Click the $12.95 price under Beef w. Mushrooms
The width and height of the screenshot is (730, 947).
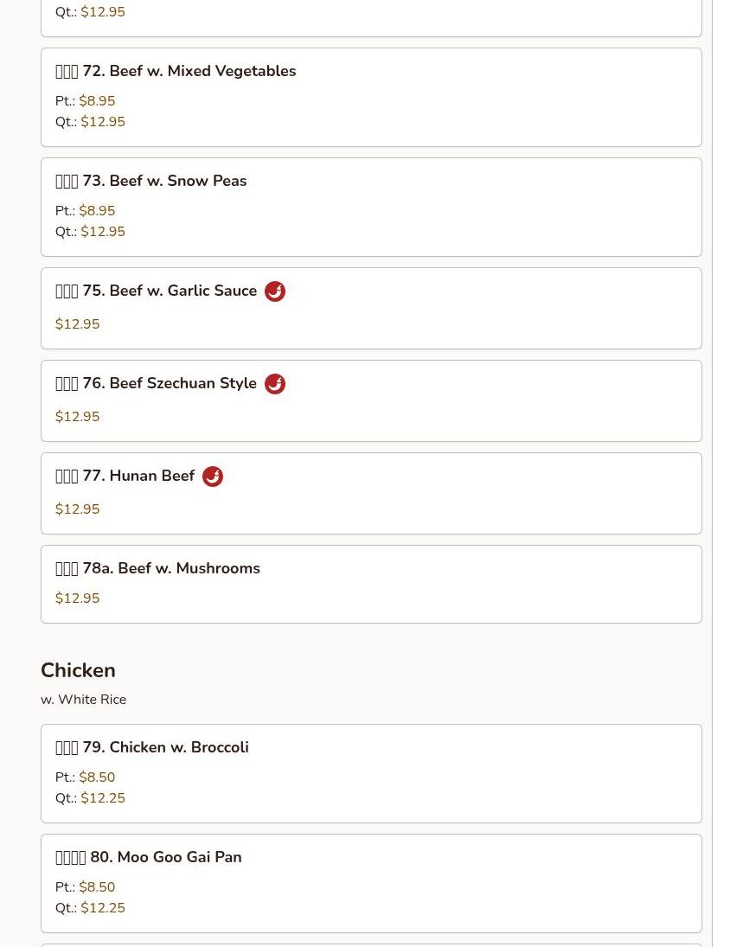coord(77,598)
